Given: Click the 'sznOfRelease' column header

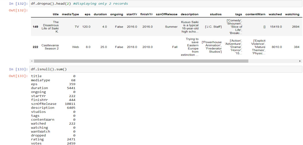Looking at the screenshot, I should pyautogui.click(x=167, y=14).
